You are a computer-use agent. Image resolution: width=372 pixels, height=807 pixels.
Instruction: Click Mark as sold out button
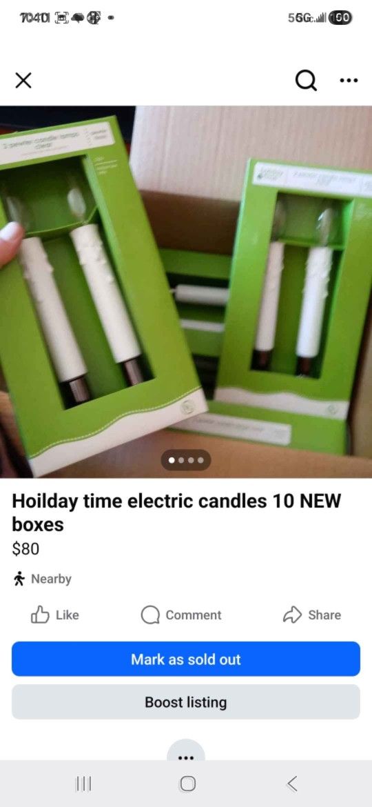coord(186,659)
